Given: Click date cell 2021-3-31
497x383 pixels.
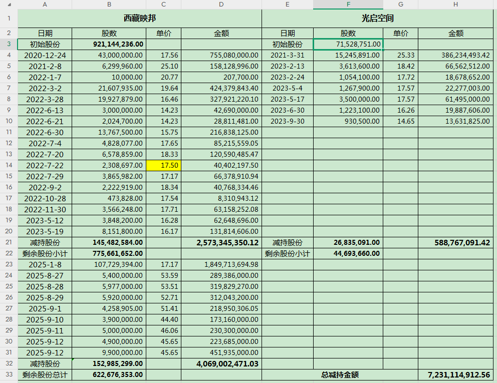Looking at the screenshot, I should point(288,56).
